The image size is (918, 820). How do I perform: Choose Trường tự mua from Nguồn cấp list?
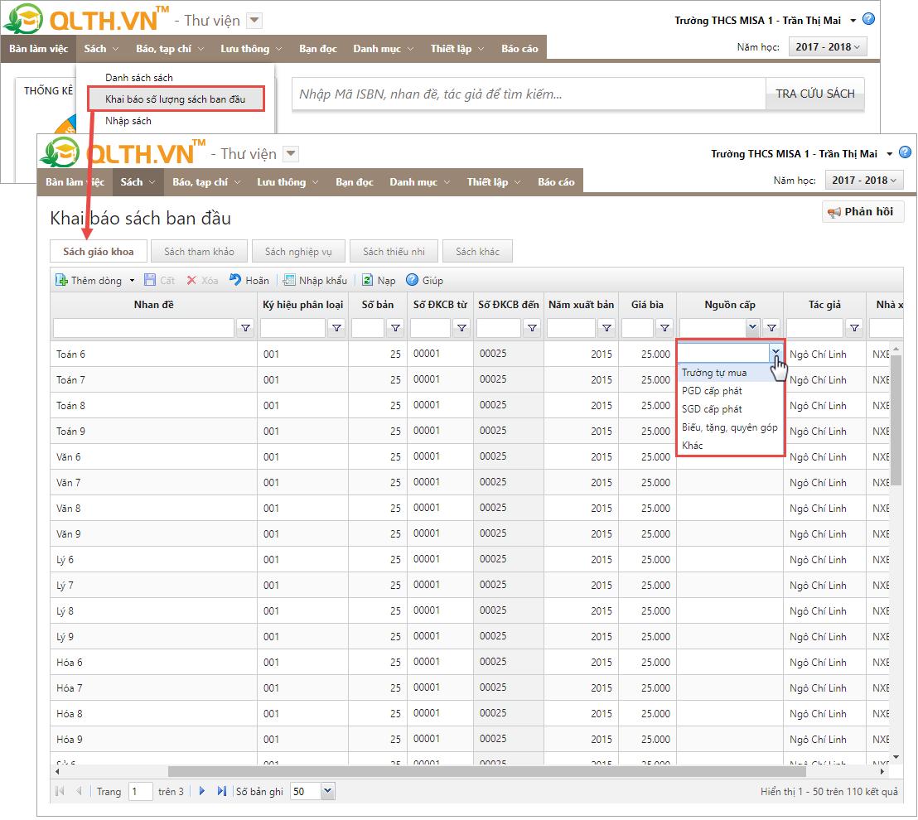point(714,373)
